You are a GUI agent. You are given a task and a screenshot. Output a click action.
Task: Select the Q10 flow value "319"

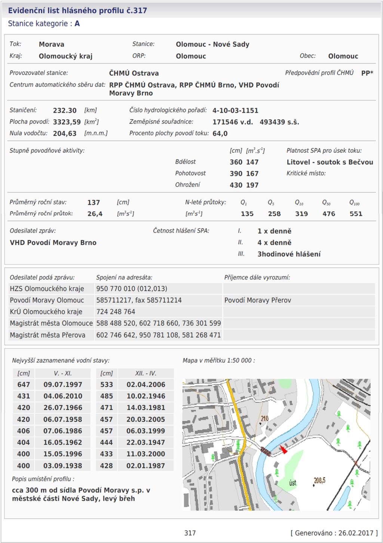point(301,214)
